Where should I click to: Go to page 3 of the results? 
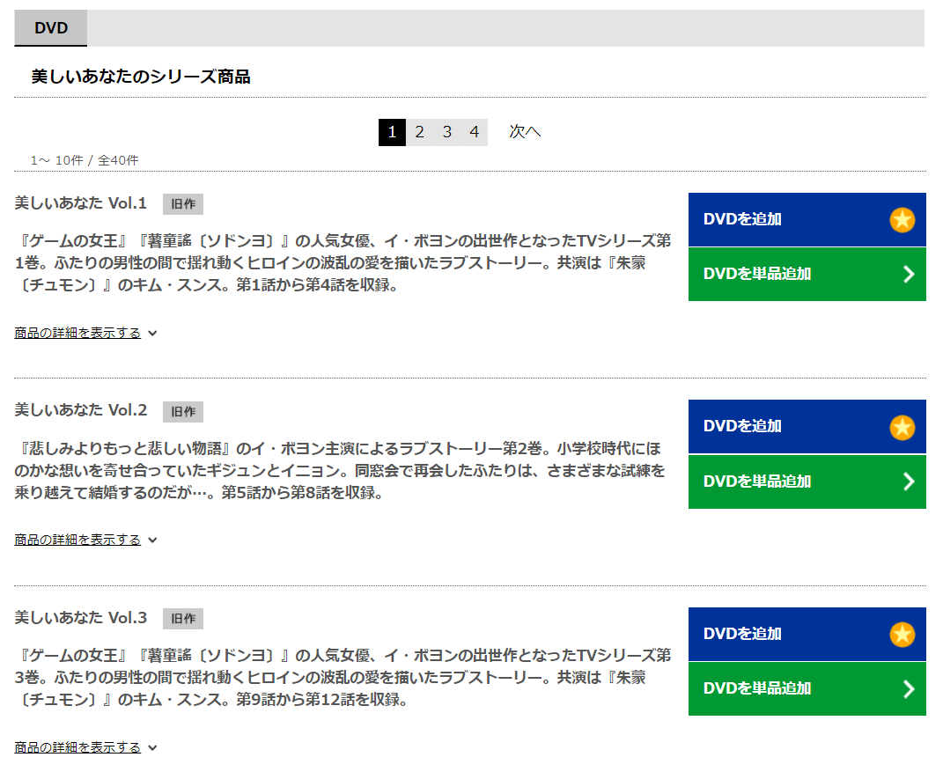pos(446,132)
